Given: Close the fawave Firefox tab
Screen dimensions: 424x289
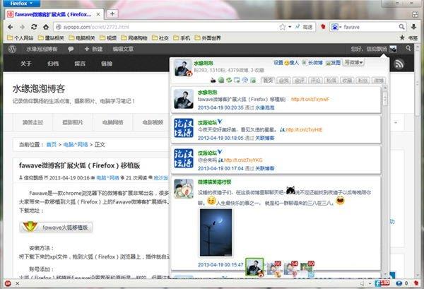Looking at the screenshot, I should (x=98, y=14).
